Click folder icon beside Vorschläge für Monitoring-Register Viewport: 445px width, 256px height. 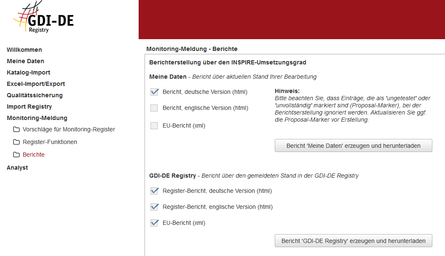coord(16,129)
